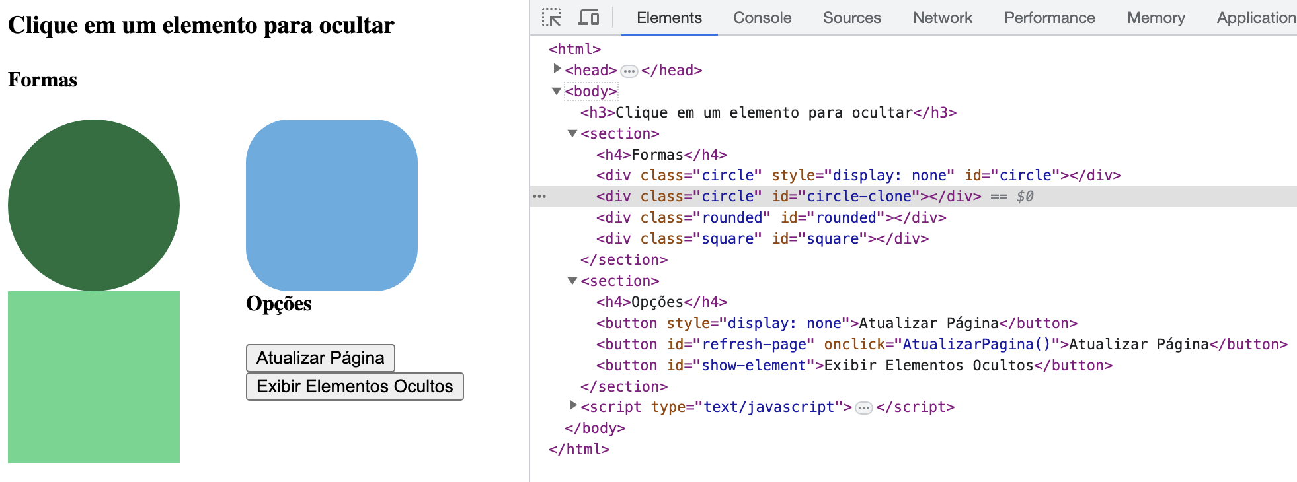
Task: Select the show-element button node
Action: coord(854,365)
